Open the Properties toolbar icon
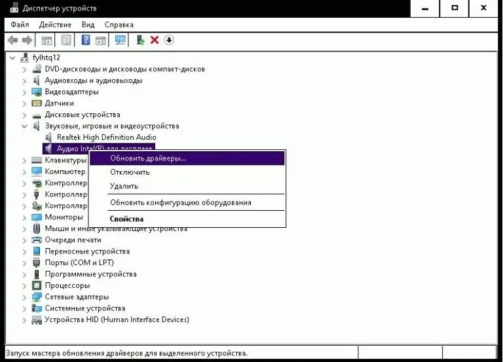This screenshot has height=362, width=503. (66, 40)
